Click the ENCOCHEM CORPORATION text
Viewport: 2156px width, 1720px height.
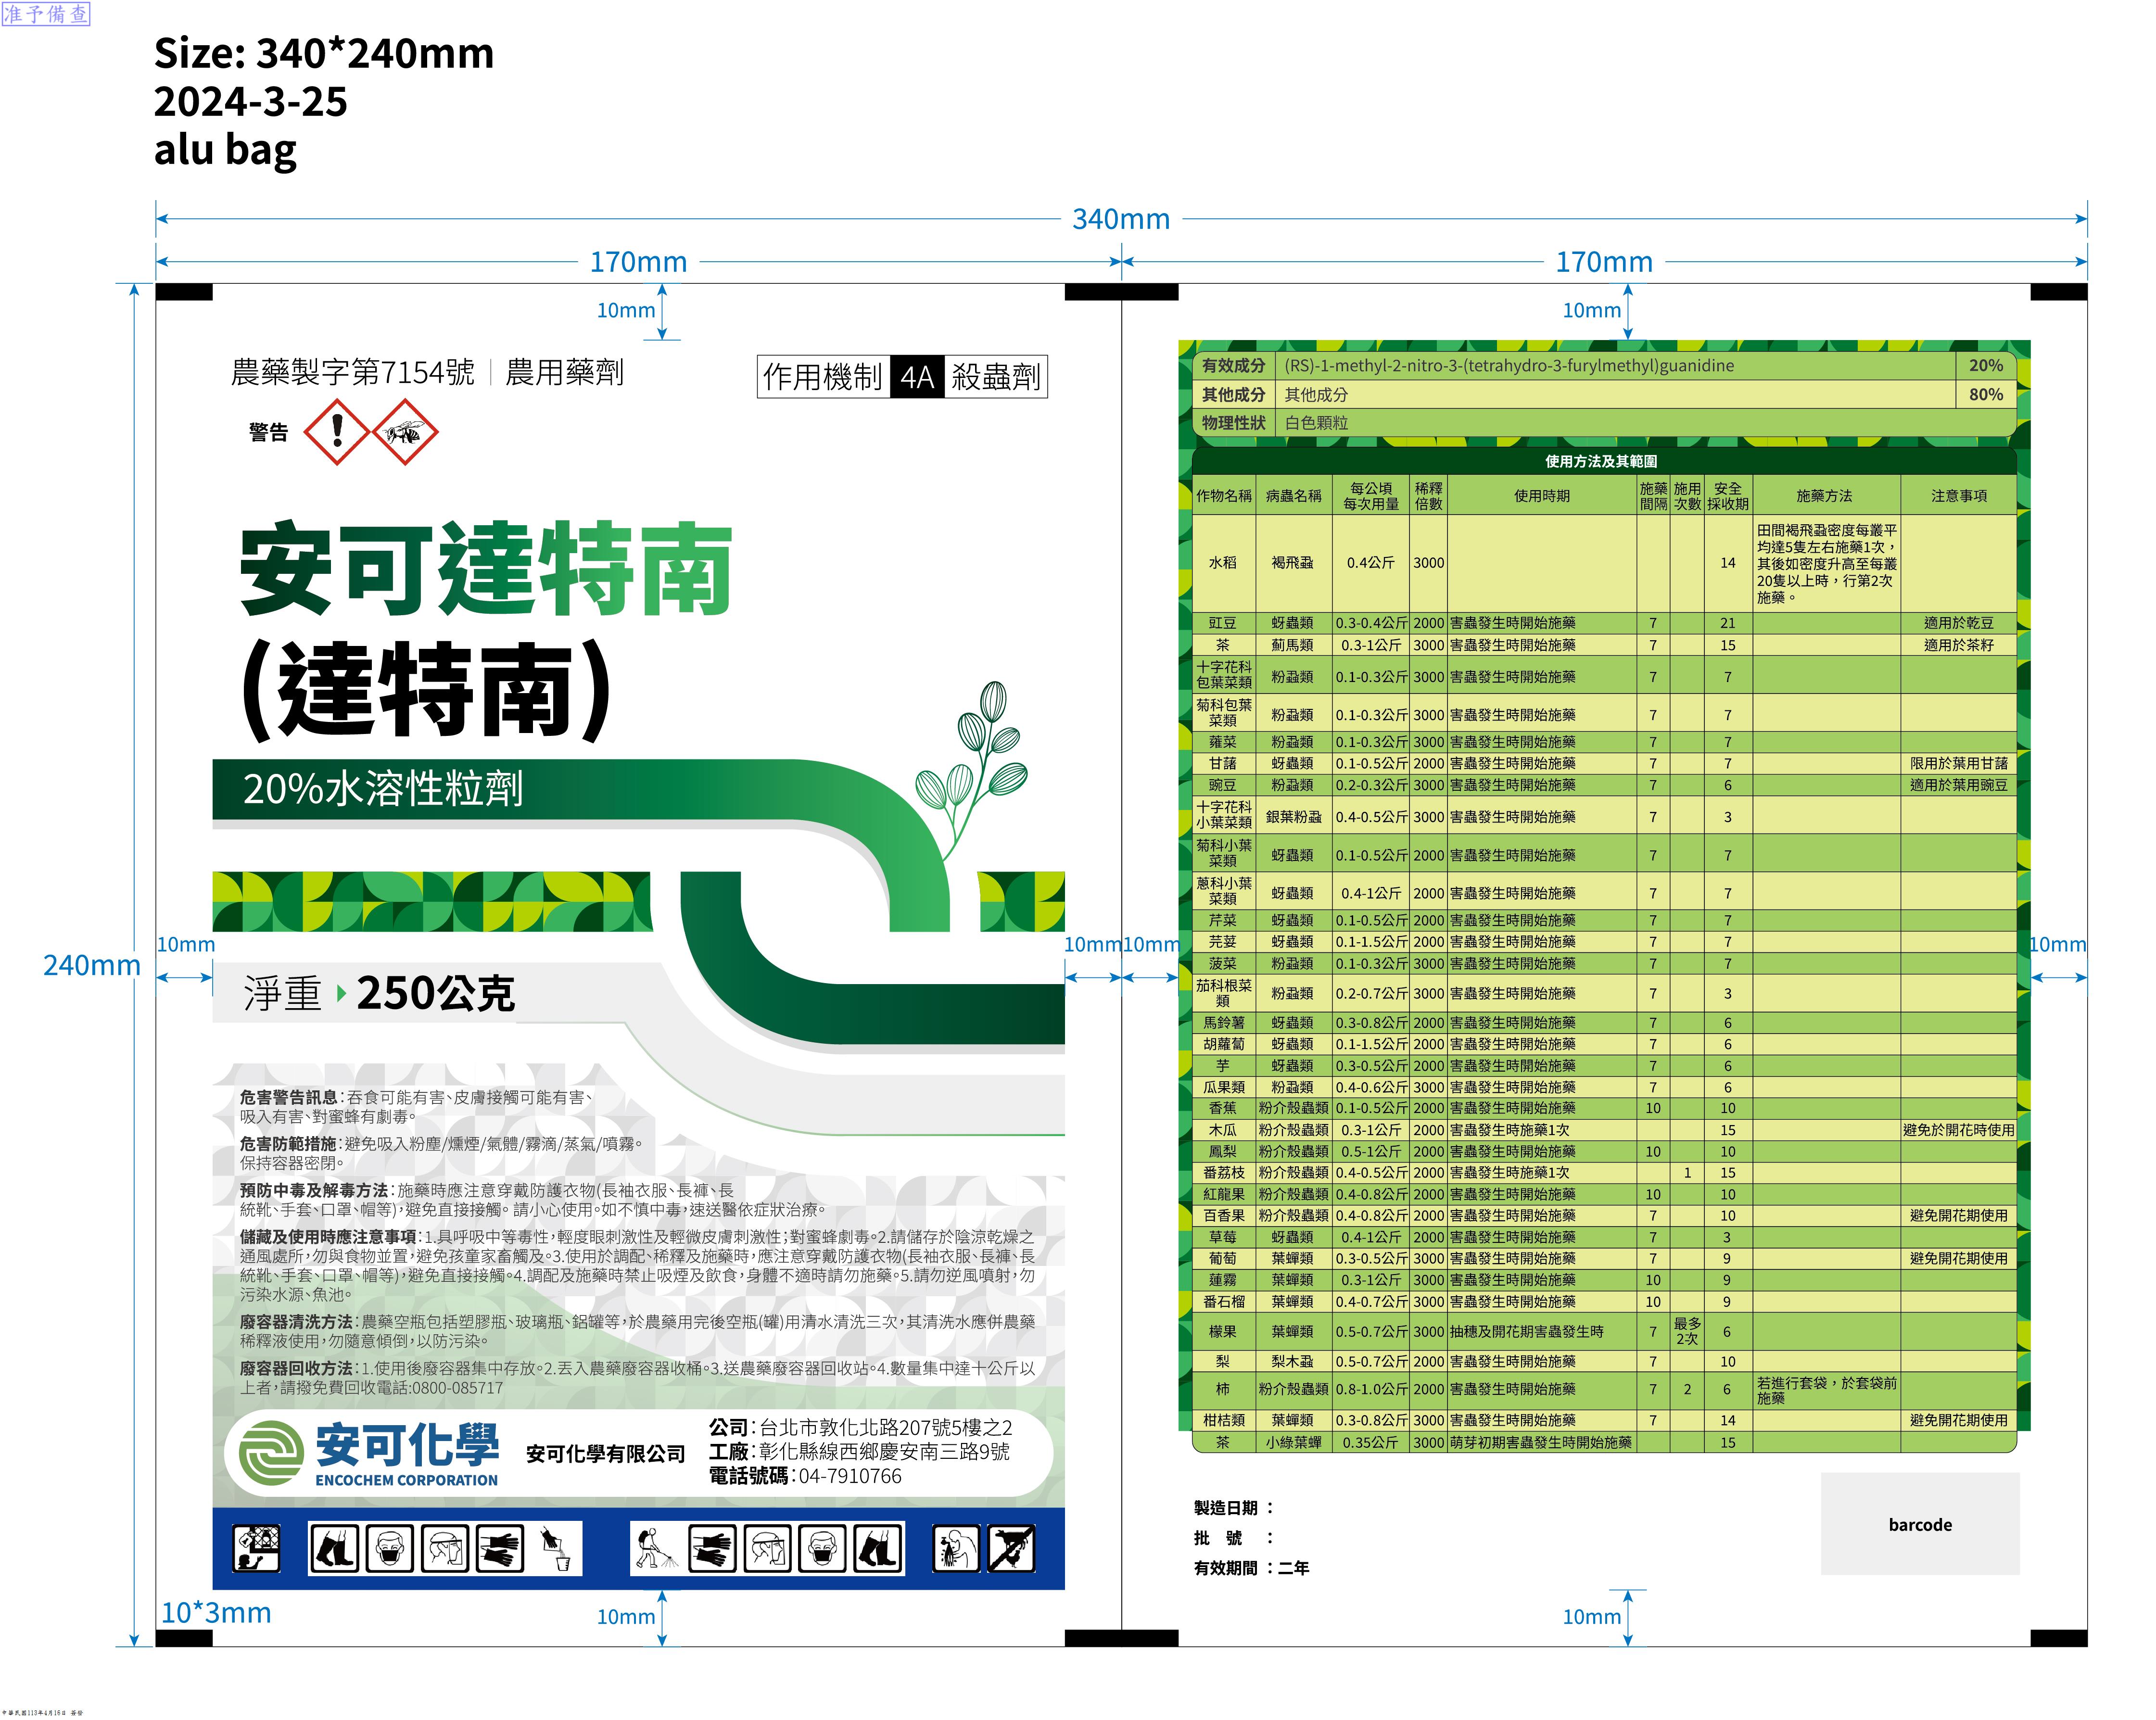pyautogui.click(x=406, y=1480)
